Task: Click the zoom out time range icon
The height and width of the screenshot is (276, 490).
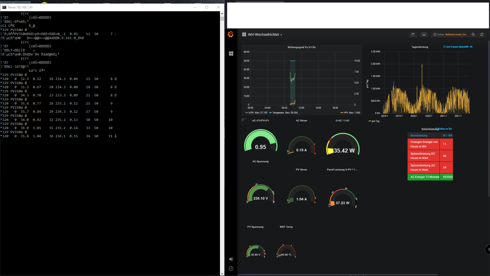Action: pyautogui.click(x=473, y=34)
